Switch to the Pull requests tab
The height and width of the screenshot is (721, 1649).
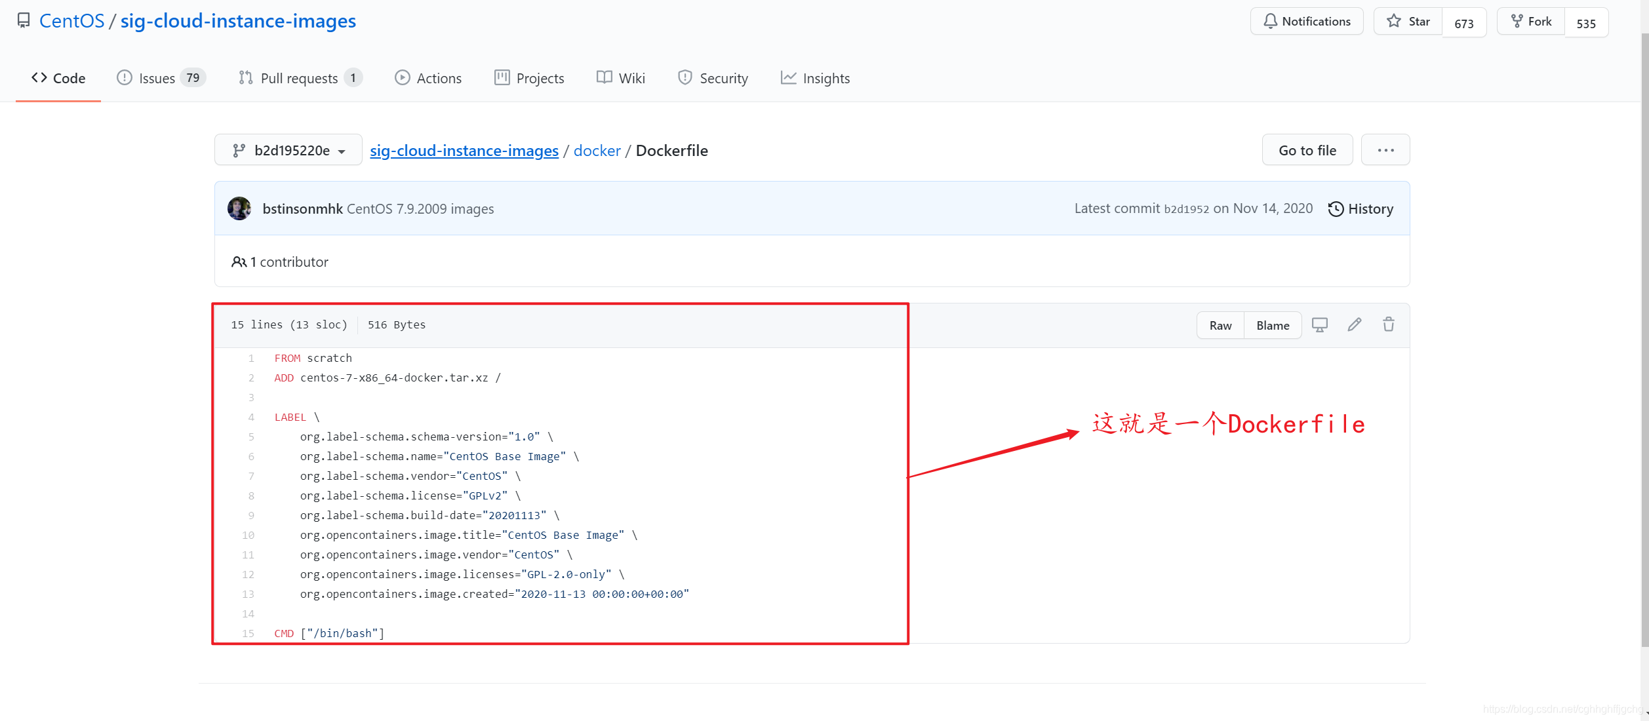(x=300, y=78)
